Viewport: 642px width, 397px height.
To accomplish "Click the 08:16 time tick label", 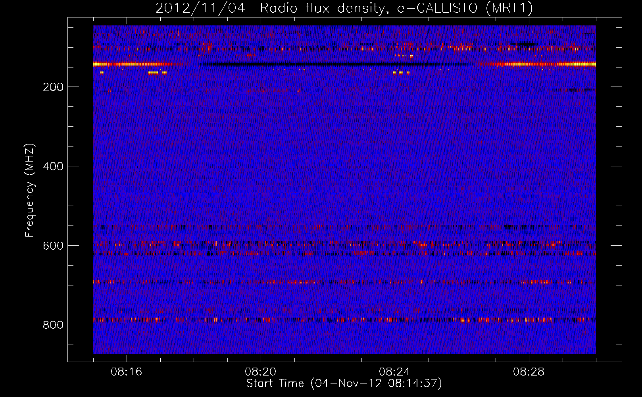I will click(127, 372).
